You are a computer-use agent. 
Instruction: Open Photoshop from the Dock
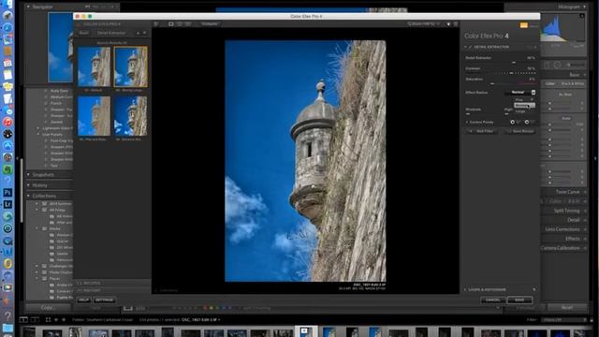click(7, 192)
